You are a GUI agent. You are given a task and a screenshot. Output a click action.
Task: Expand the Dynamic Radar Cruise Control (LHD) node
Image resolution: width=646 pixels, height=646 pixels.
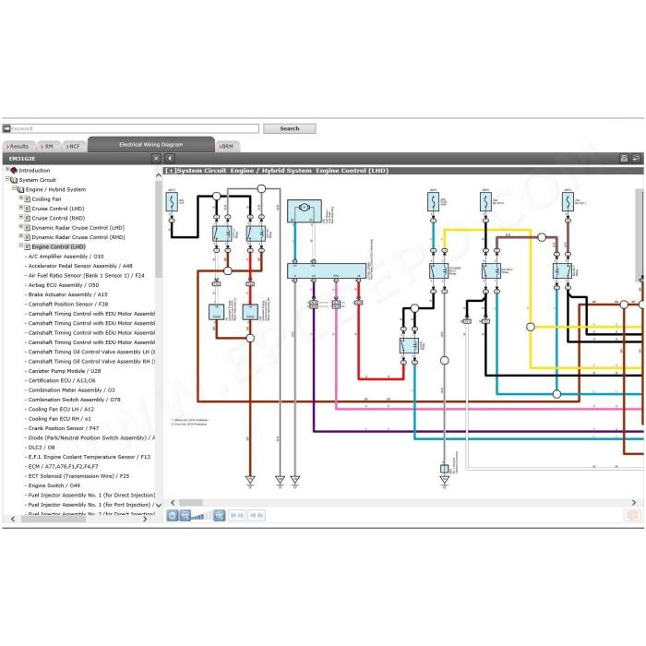(21, 226)
